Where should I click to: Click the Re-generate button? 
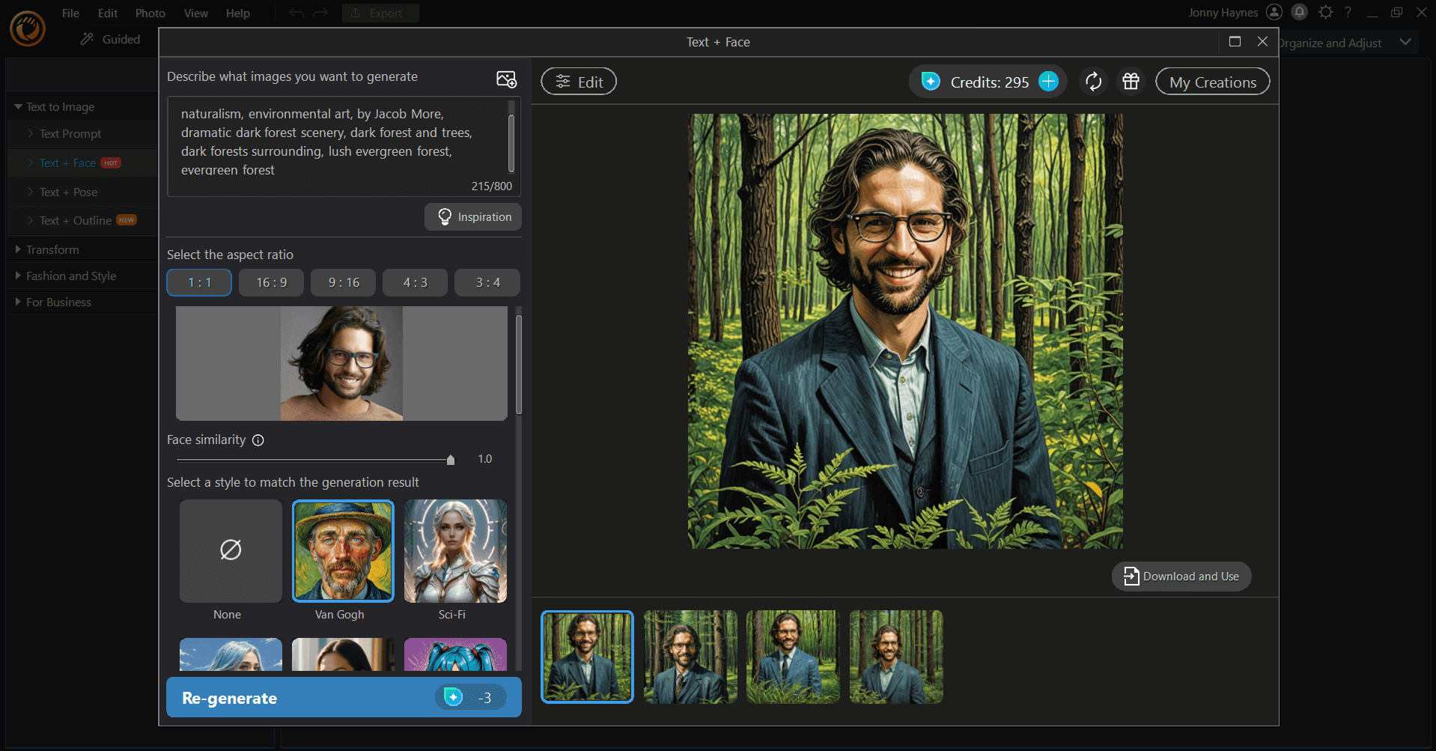pyautogui.click(x=343, y=697)
